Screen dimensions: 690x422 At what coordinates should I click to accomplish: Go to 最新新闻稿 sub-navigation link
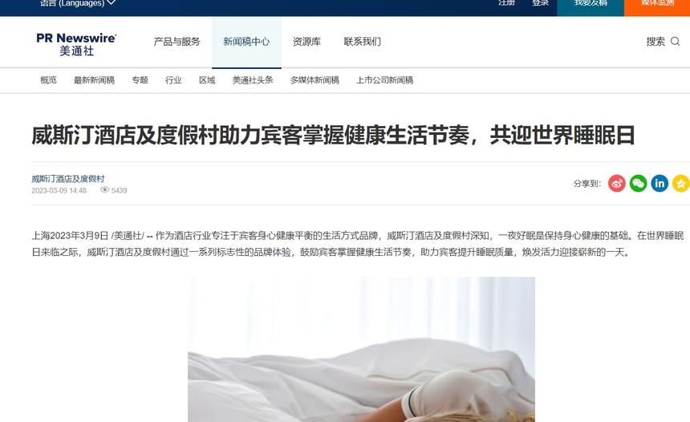94,80
